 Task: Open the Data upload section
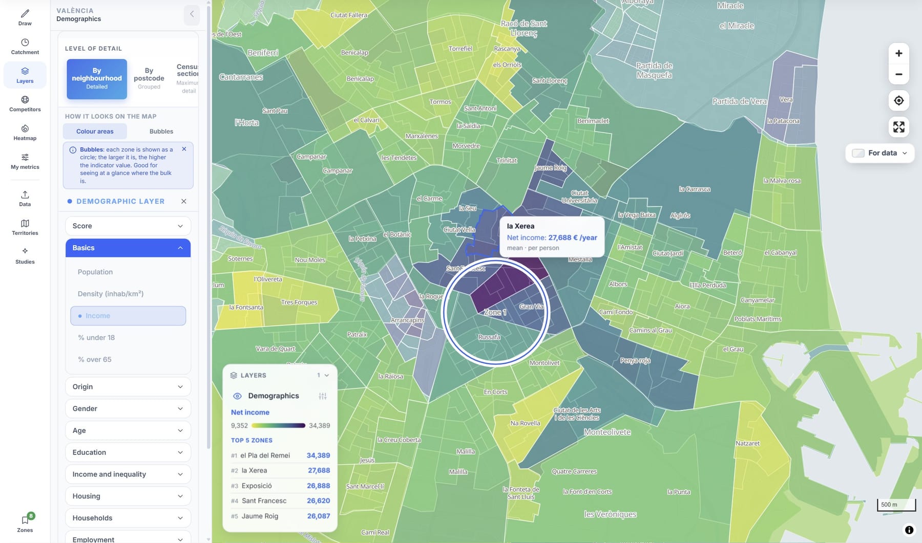point(25,198)
